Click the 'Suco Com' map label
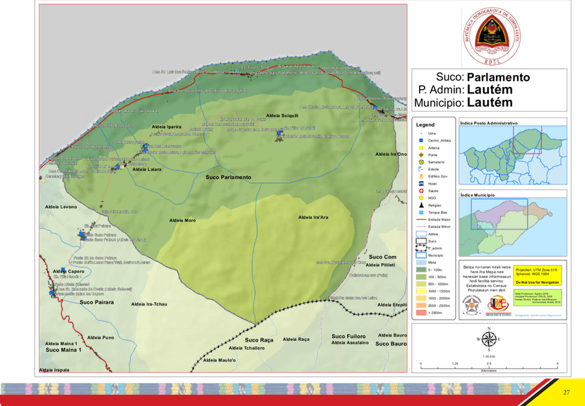 382,257
